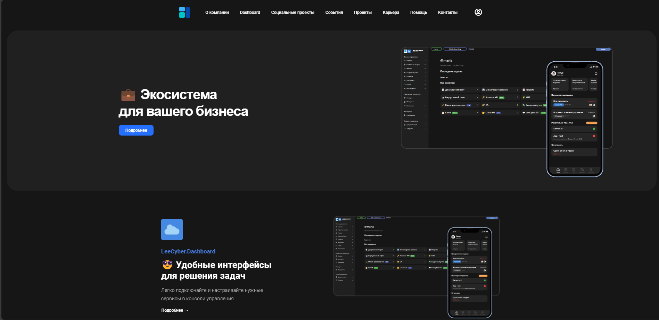The height and width of the screenshot is (320, 659).
Task: Open the О компании menu item
Action: [x=217, y=12]
